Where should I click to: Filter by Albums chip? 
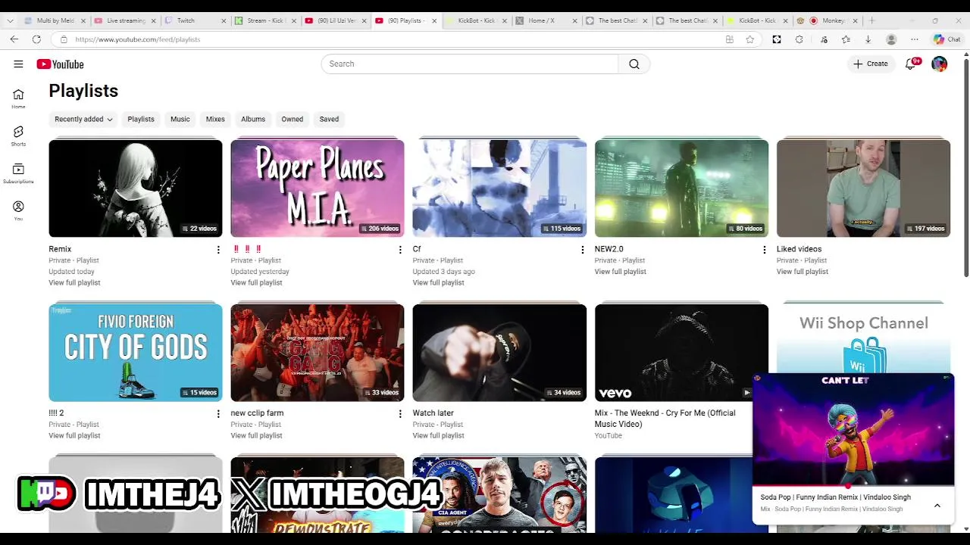click(x=253, y=119)
